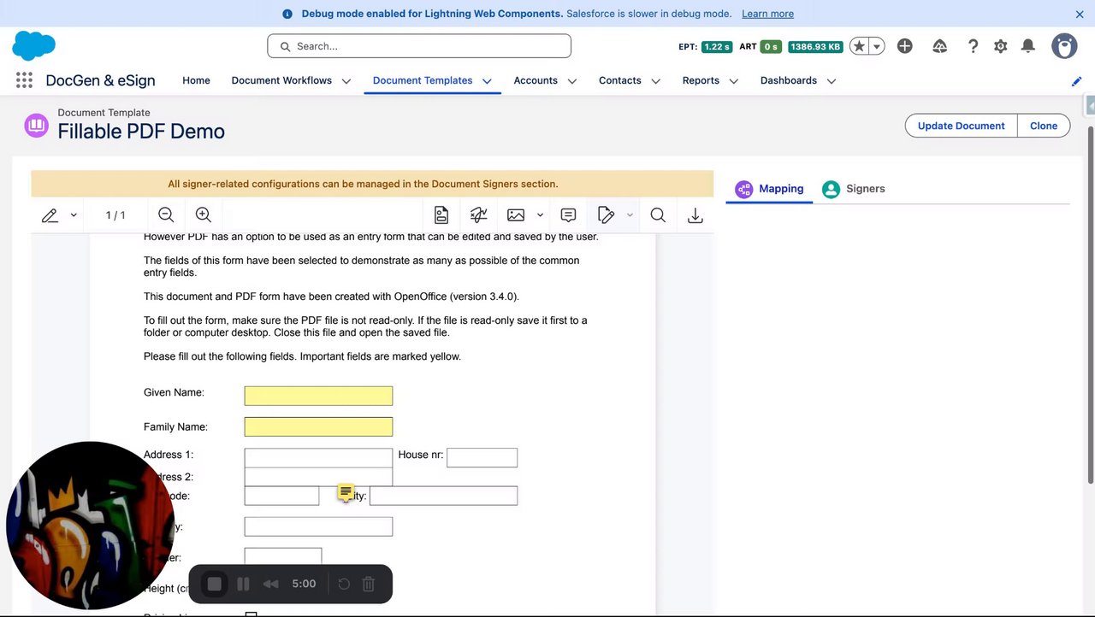
Task: Expand image tool options dropdown
Action: click(x=540, y=215)
